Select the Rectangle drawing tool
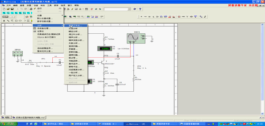Viewport: 265px width, 126px height. tap(16, 21)
